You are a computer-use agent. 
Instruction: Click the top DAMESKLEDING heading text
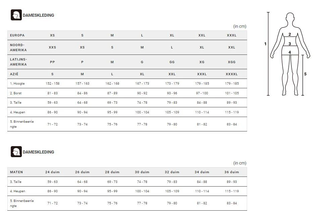tap(38, 15)
